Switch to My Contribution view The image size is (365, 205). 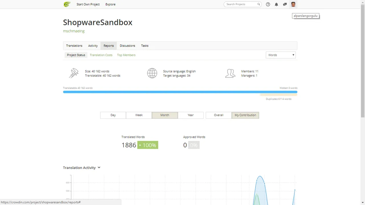pos(245,115)
